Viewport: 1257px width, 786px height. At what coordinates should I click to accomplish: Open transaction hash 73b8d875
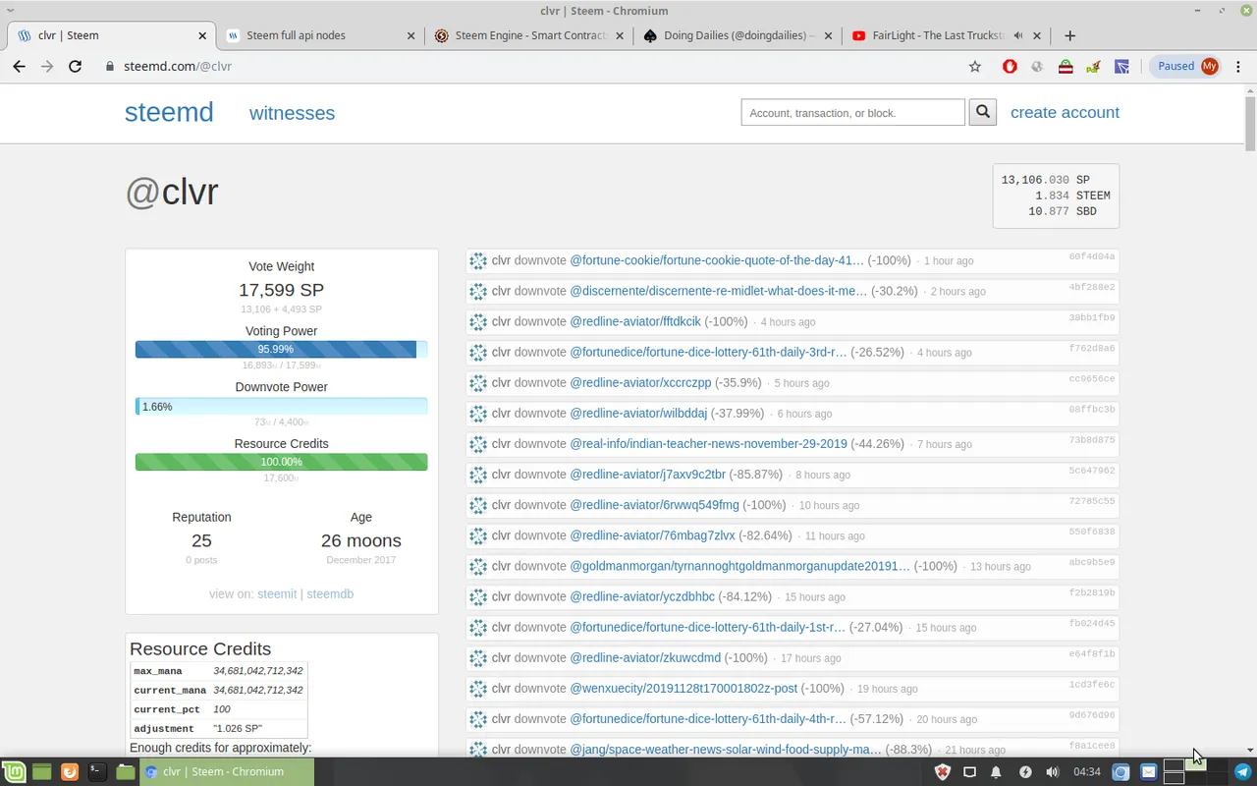[1092, 440]
